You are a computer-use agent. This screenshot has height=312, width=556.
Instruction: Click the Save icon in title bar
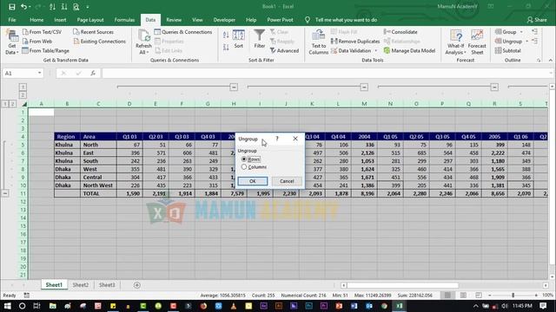11,6
